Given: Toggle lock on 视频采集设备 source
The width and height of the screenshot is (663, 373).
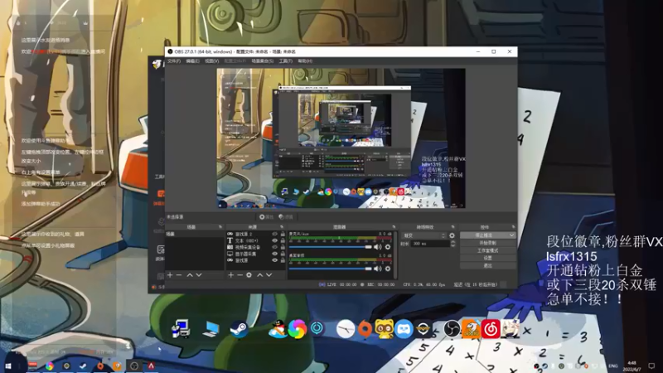Looking at the screenshot, I should [x=283, y=247].
